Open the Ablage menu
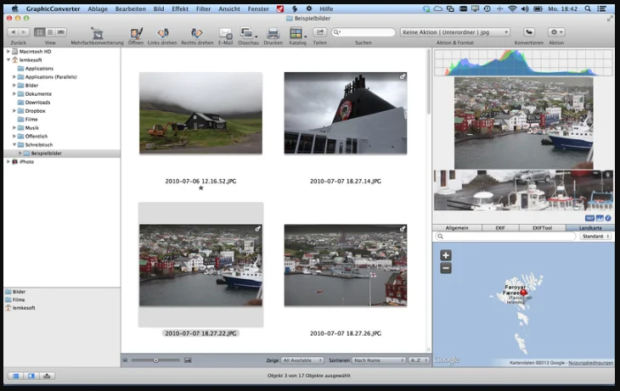 point(98,8)
